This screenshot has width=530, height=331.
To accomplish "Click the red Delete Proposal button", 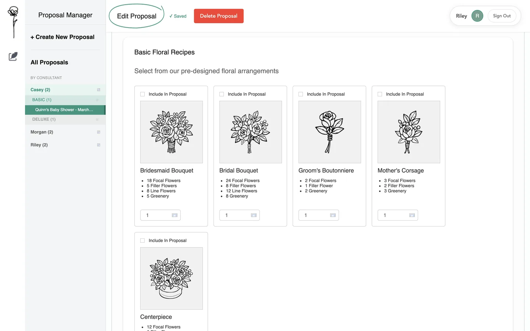I will [219, 16].
